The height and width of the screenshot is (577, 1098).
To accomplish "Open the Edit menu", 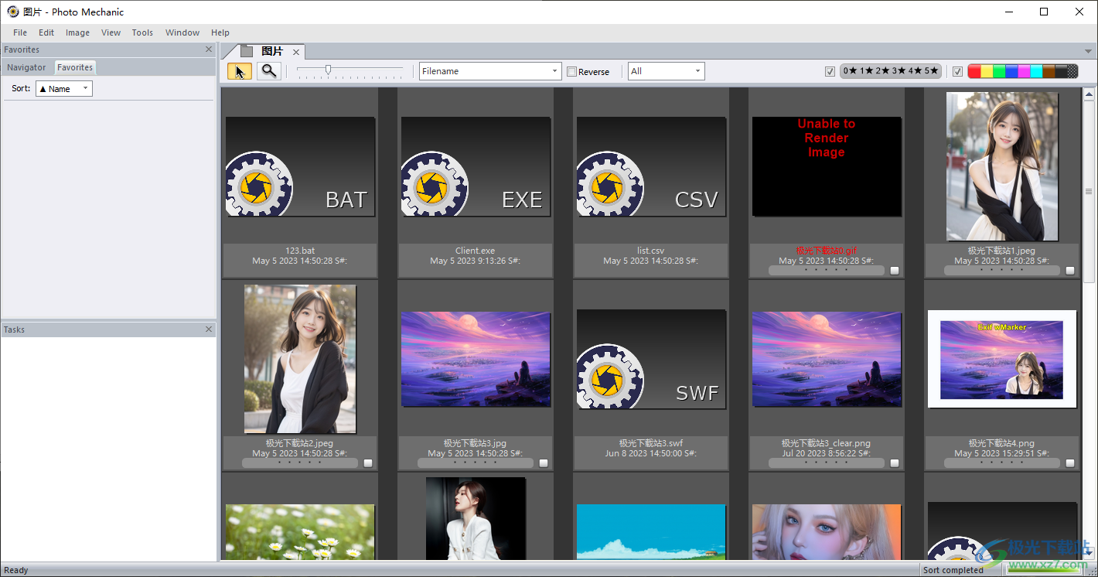I will pos(46,32).
